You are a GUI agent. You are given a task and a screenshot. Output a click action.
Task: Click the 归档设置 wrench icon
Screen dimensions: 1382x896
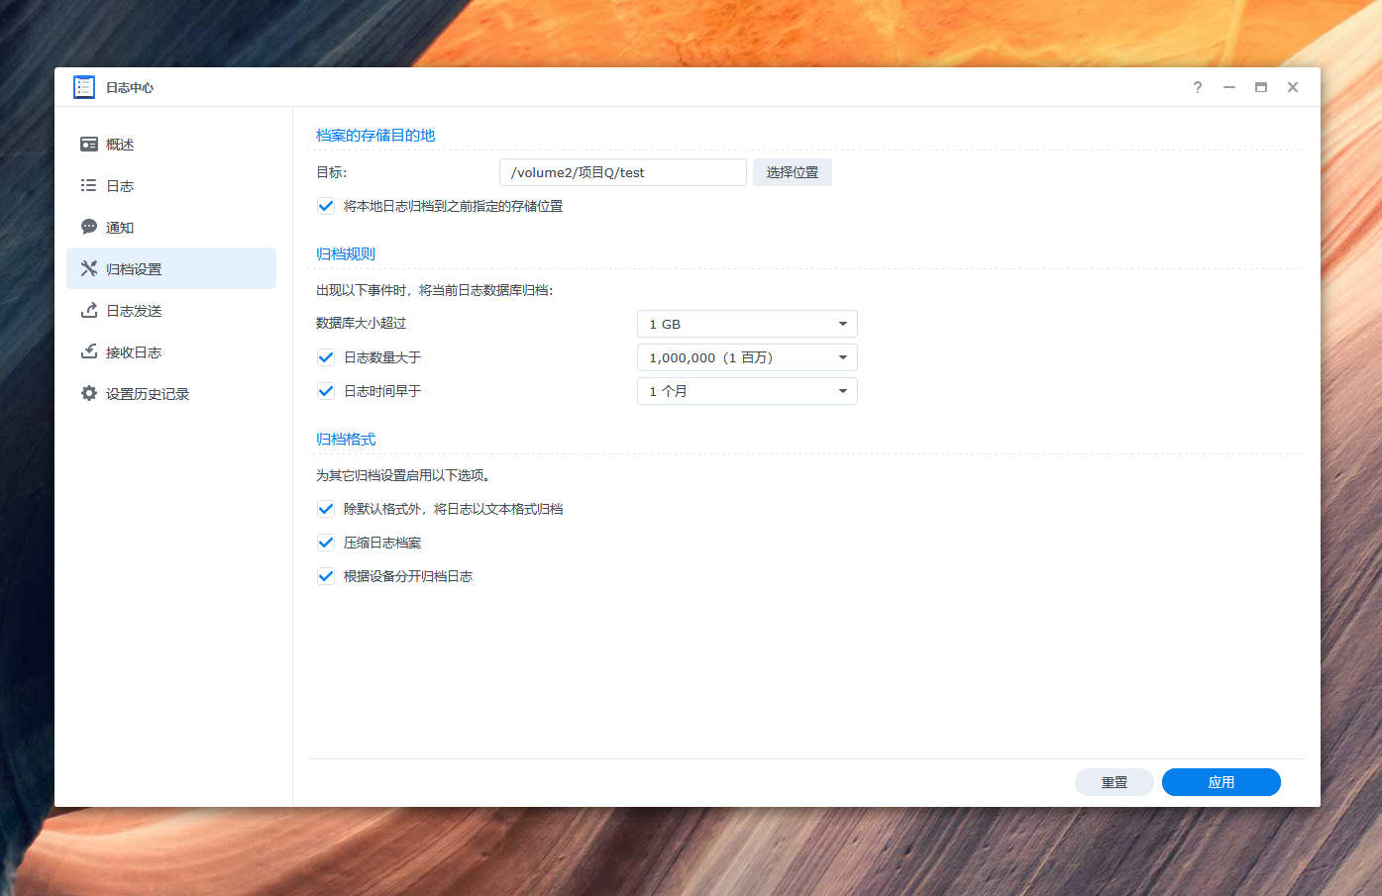[90, 267]
